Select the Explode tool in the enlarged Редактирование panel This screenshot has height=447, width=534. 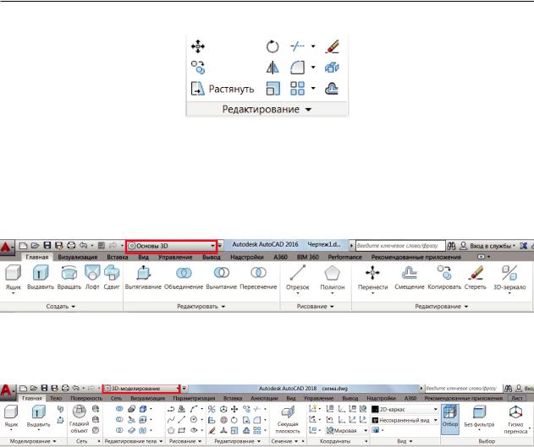click(332, 68)
